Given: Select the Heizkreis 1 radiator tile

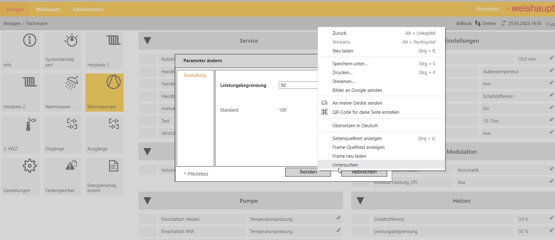Looking at the screenshot, I should pos(104,51).
